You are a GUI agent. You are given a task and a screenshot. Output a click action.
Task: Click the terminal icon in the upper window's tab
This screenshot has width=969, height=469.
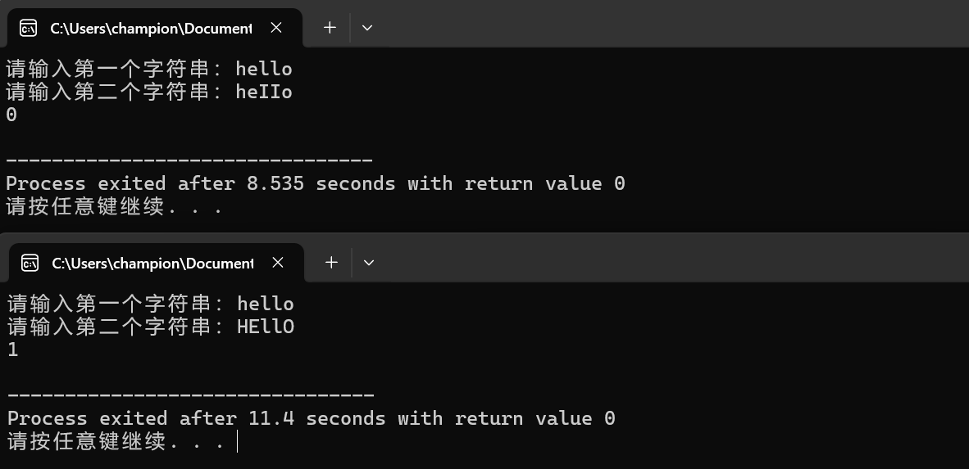[29, 28]
